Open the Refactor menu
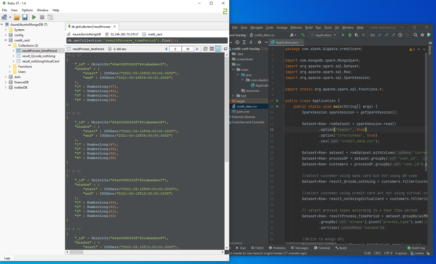Screen dimensions: 436x264 click(x=296, y=28)
